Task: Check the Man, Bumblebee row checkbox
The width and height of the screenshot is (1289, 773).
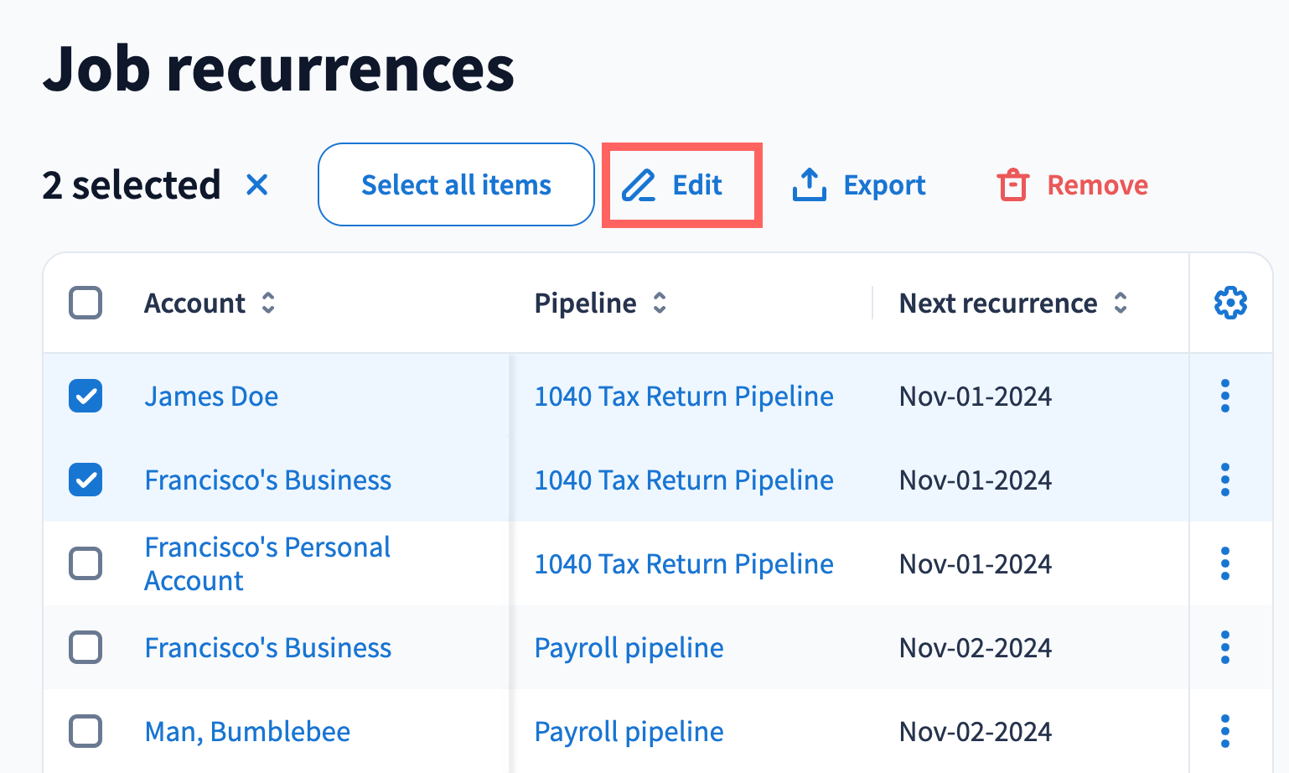Action: [85, 731]
